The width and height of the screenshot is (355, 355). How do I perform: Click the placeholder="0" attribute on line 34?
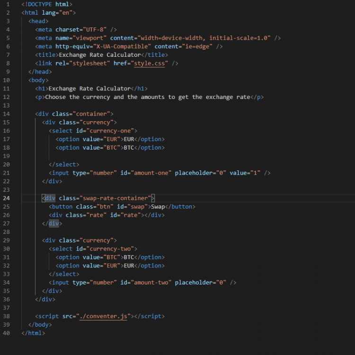(201, 283)
